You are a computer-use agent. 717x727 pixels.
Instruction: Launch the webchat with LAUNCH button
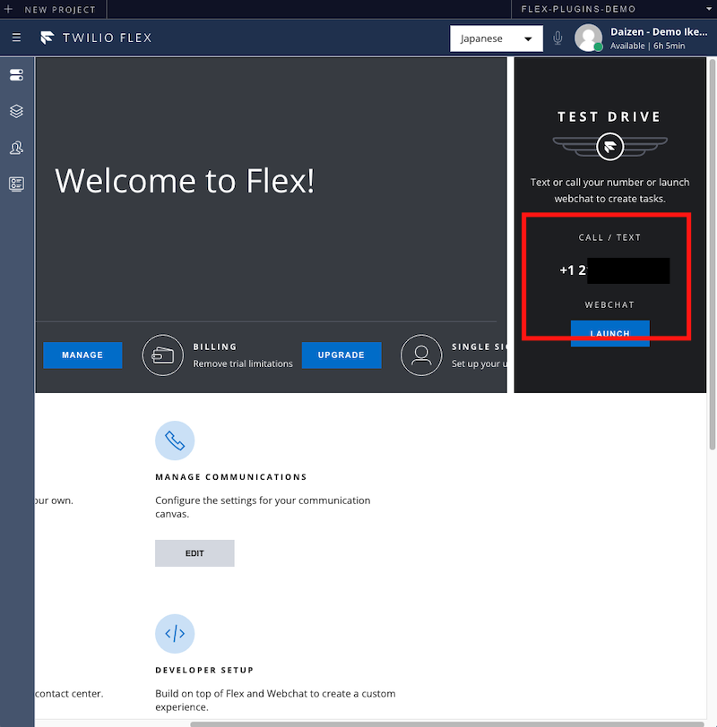609,333
